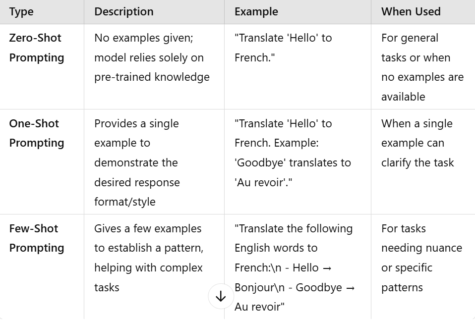Click the 'Provides a single example' description
This screenshot has height=320, width=475.
tap(137, 162)
